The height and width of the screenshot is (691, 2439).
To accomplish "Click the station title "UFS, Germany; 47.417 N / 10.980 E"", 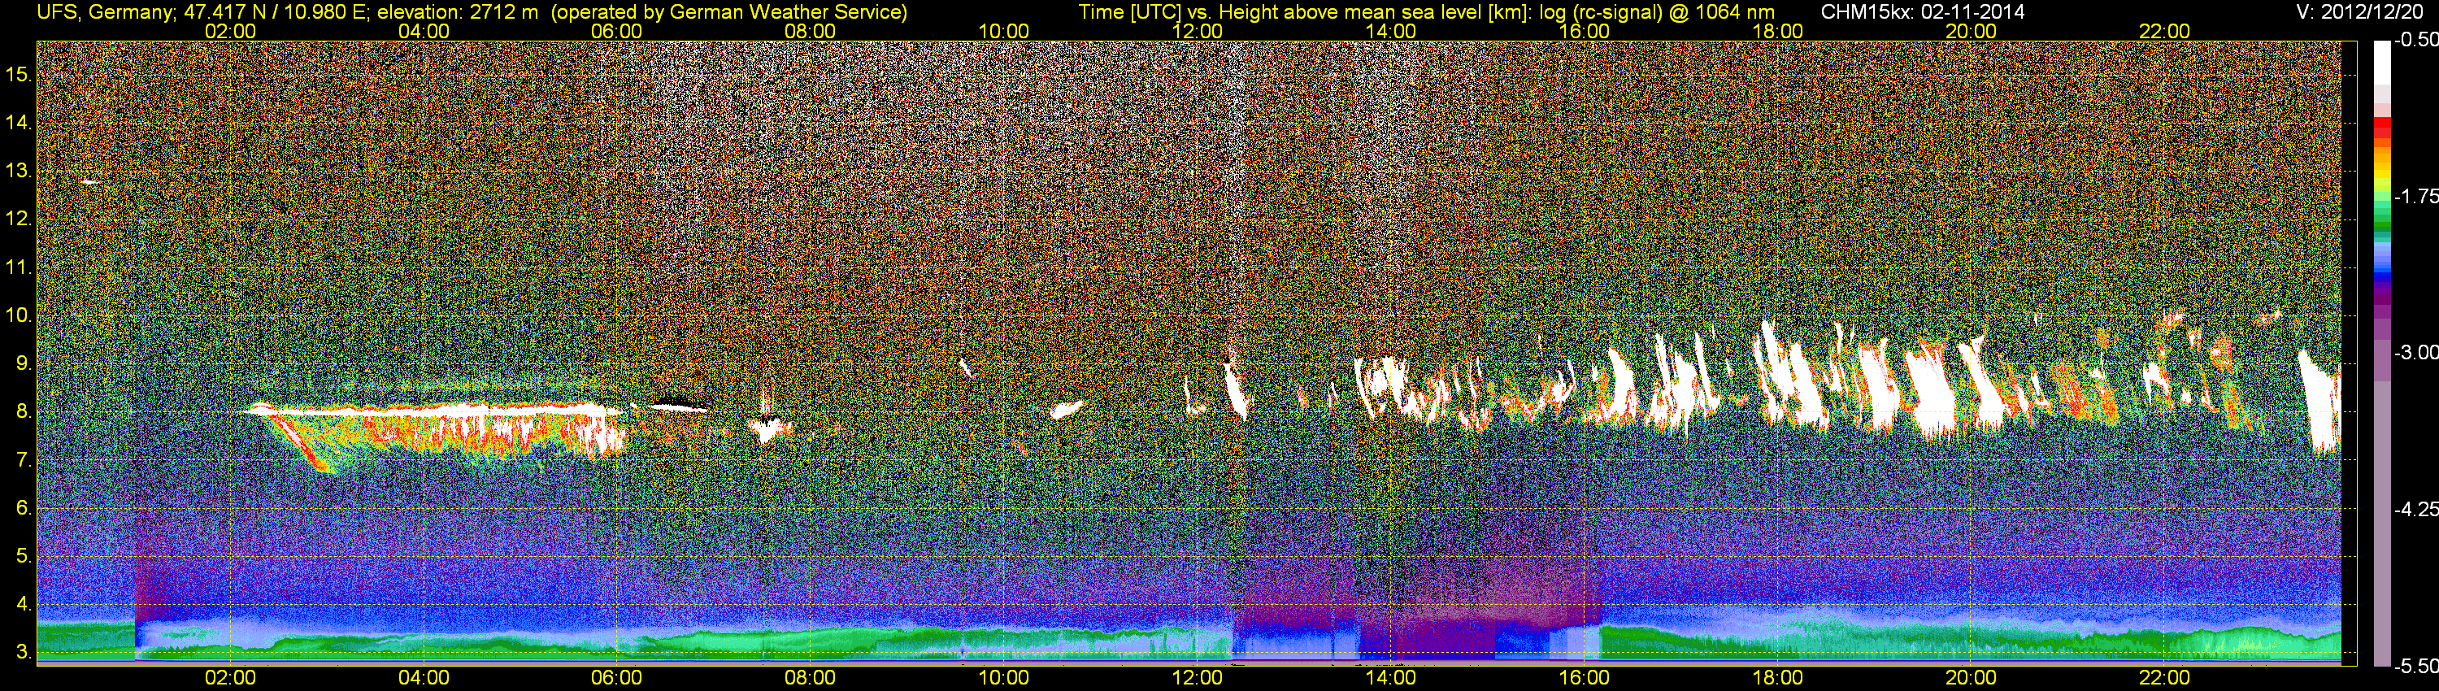I will pyautogui.click(x=201, y=12).
